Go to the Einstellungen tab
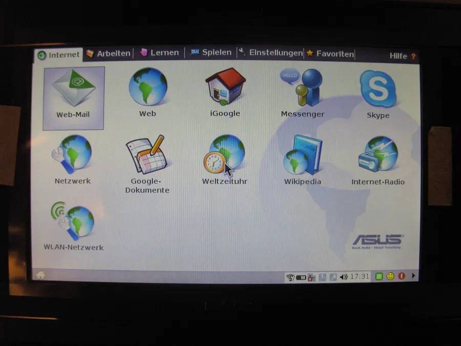This screenshot has width=461, height=346. [271, 53]
